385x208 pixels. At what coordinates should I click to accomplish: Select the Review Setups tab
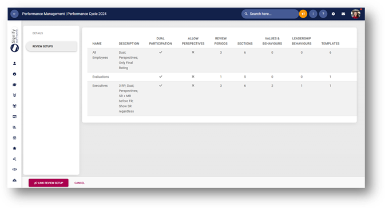tap(51, 46)
